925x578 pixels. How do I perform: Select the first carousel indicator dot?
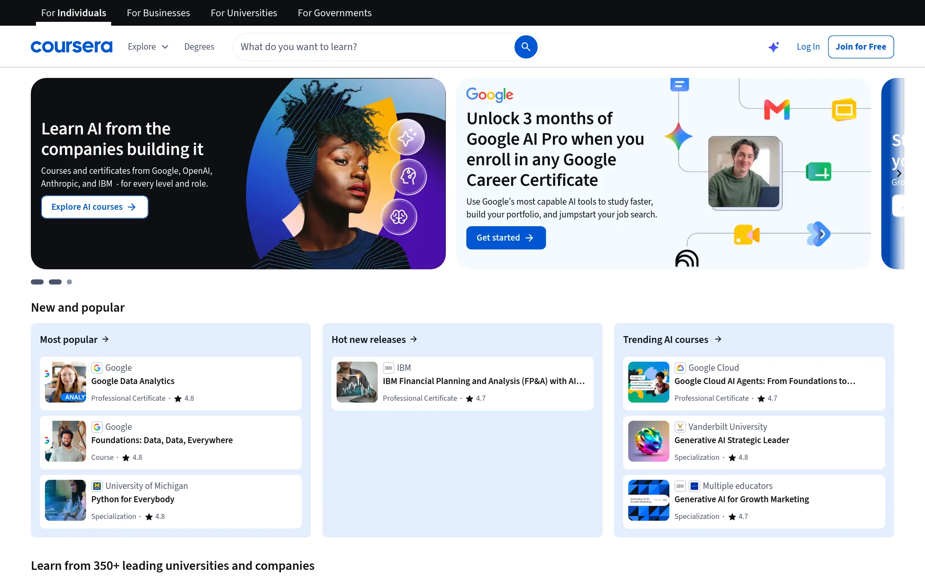[x=37, y=282]
